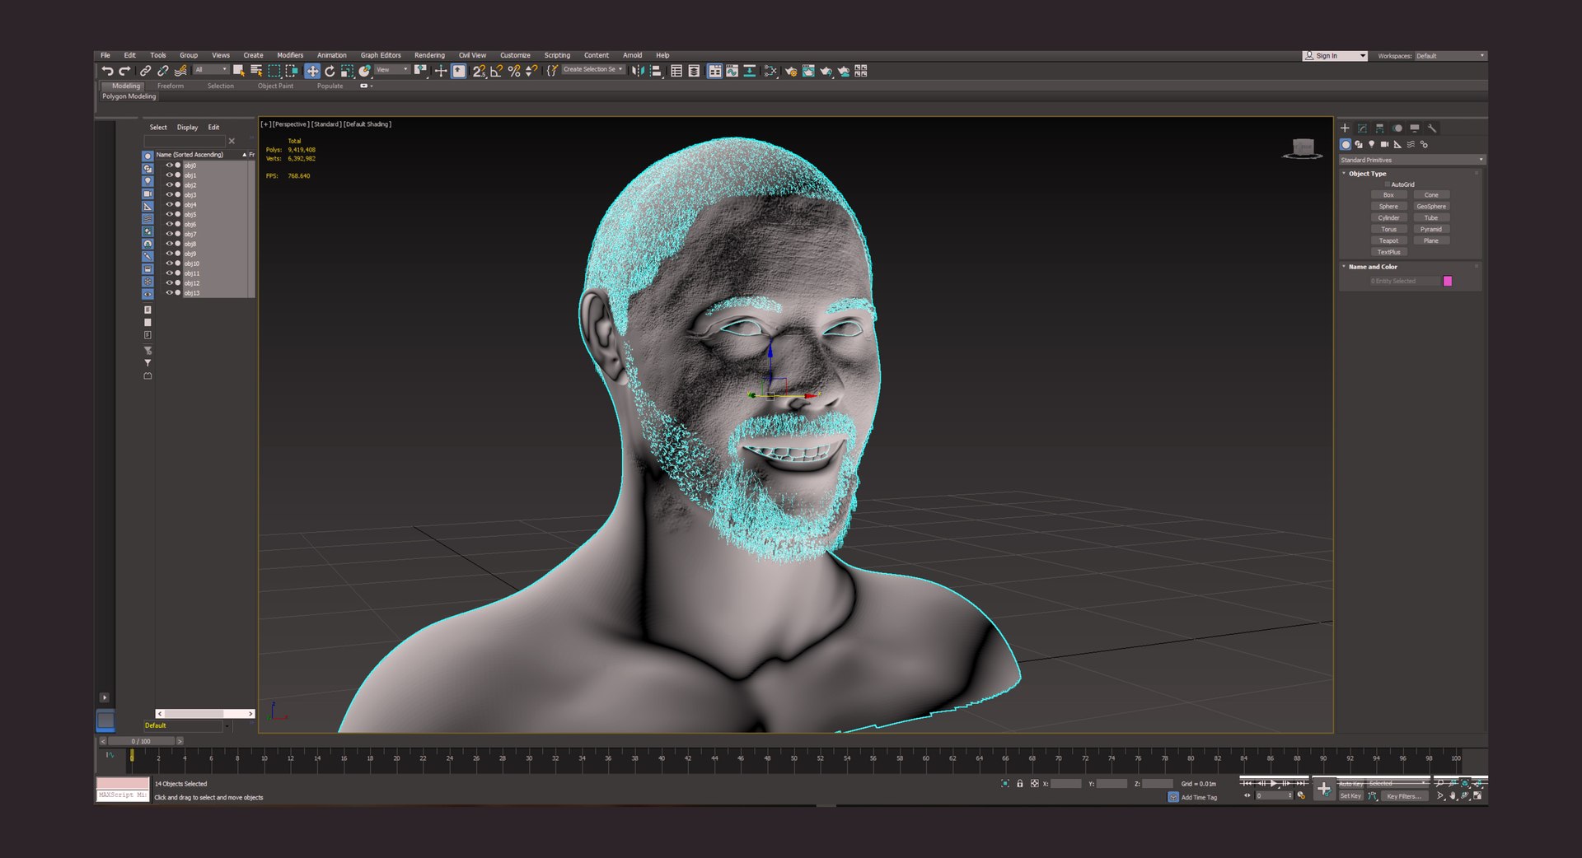This screenshot has height=858, width=1582.
Task: Switch to the Utilities wrench panel icon
Action: click(x=1432, y=128)
